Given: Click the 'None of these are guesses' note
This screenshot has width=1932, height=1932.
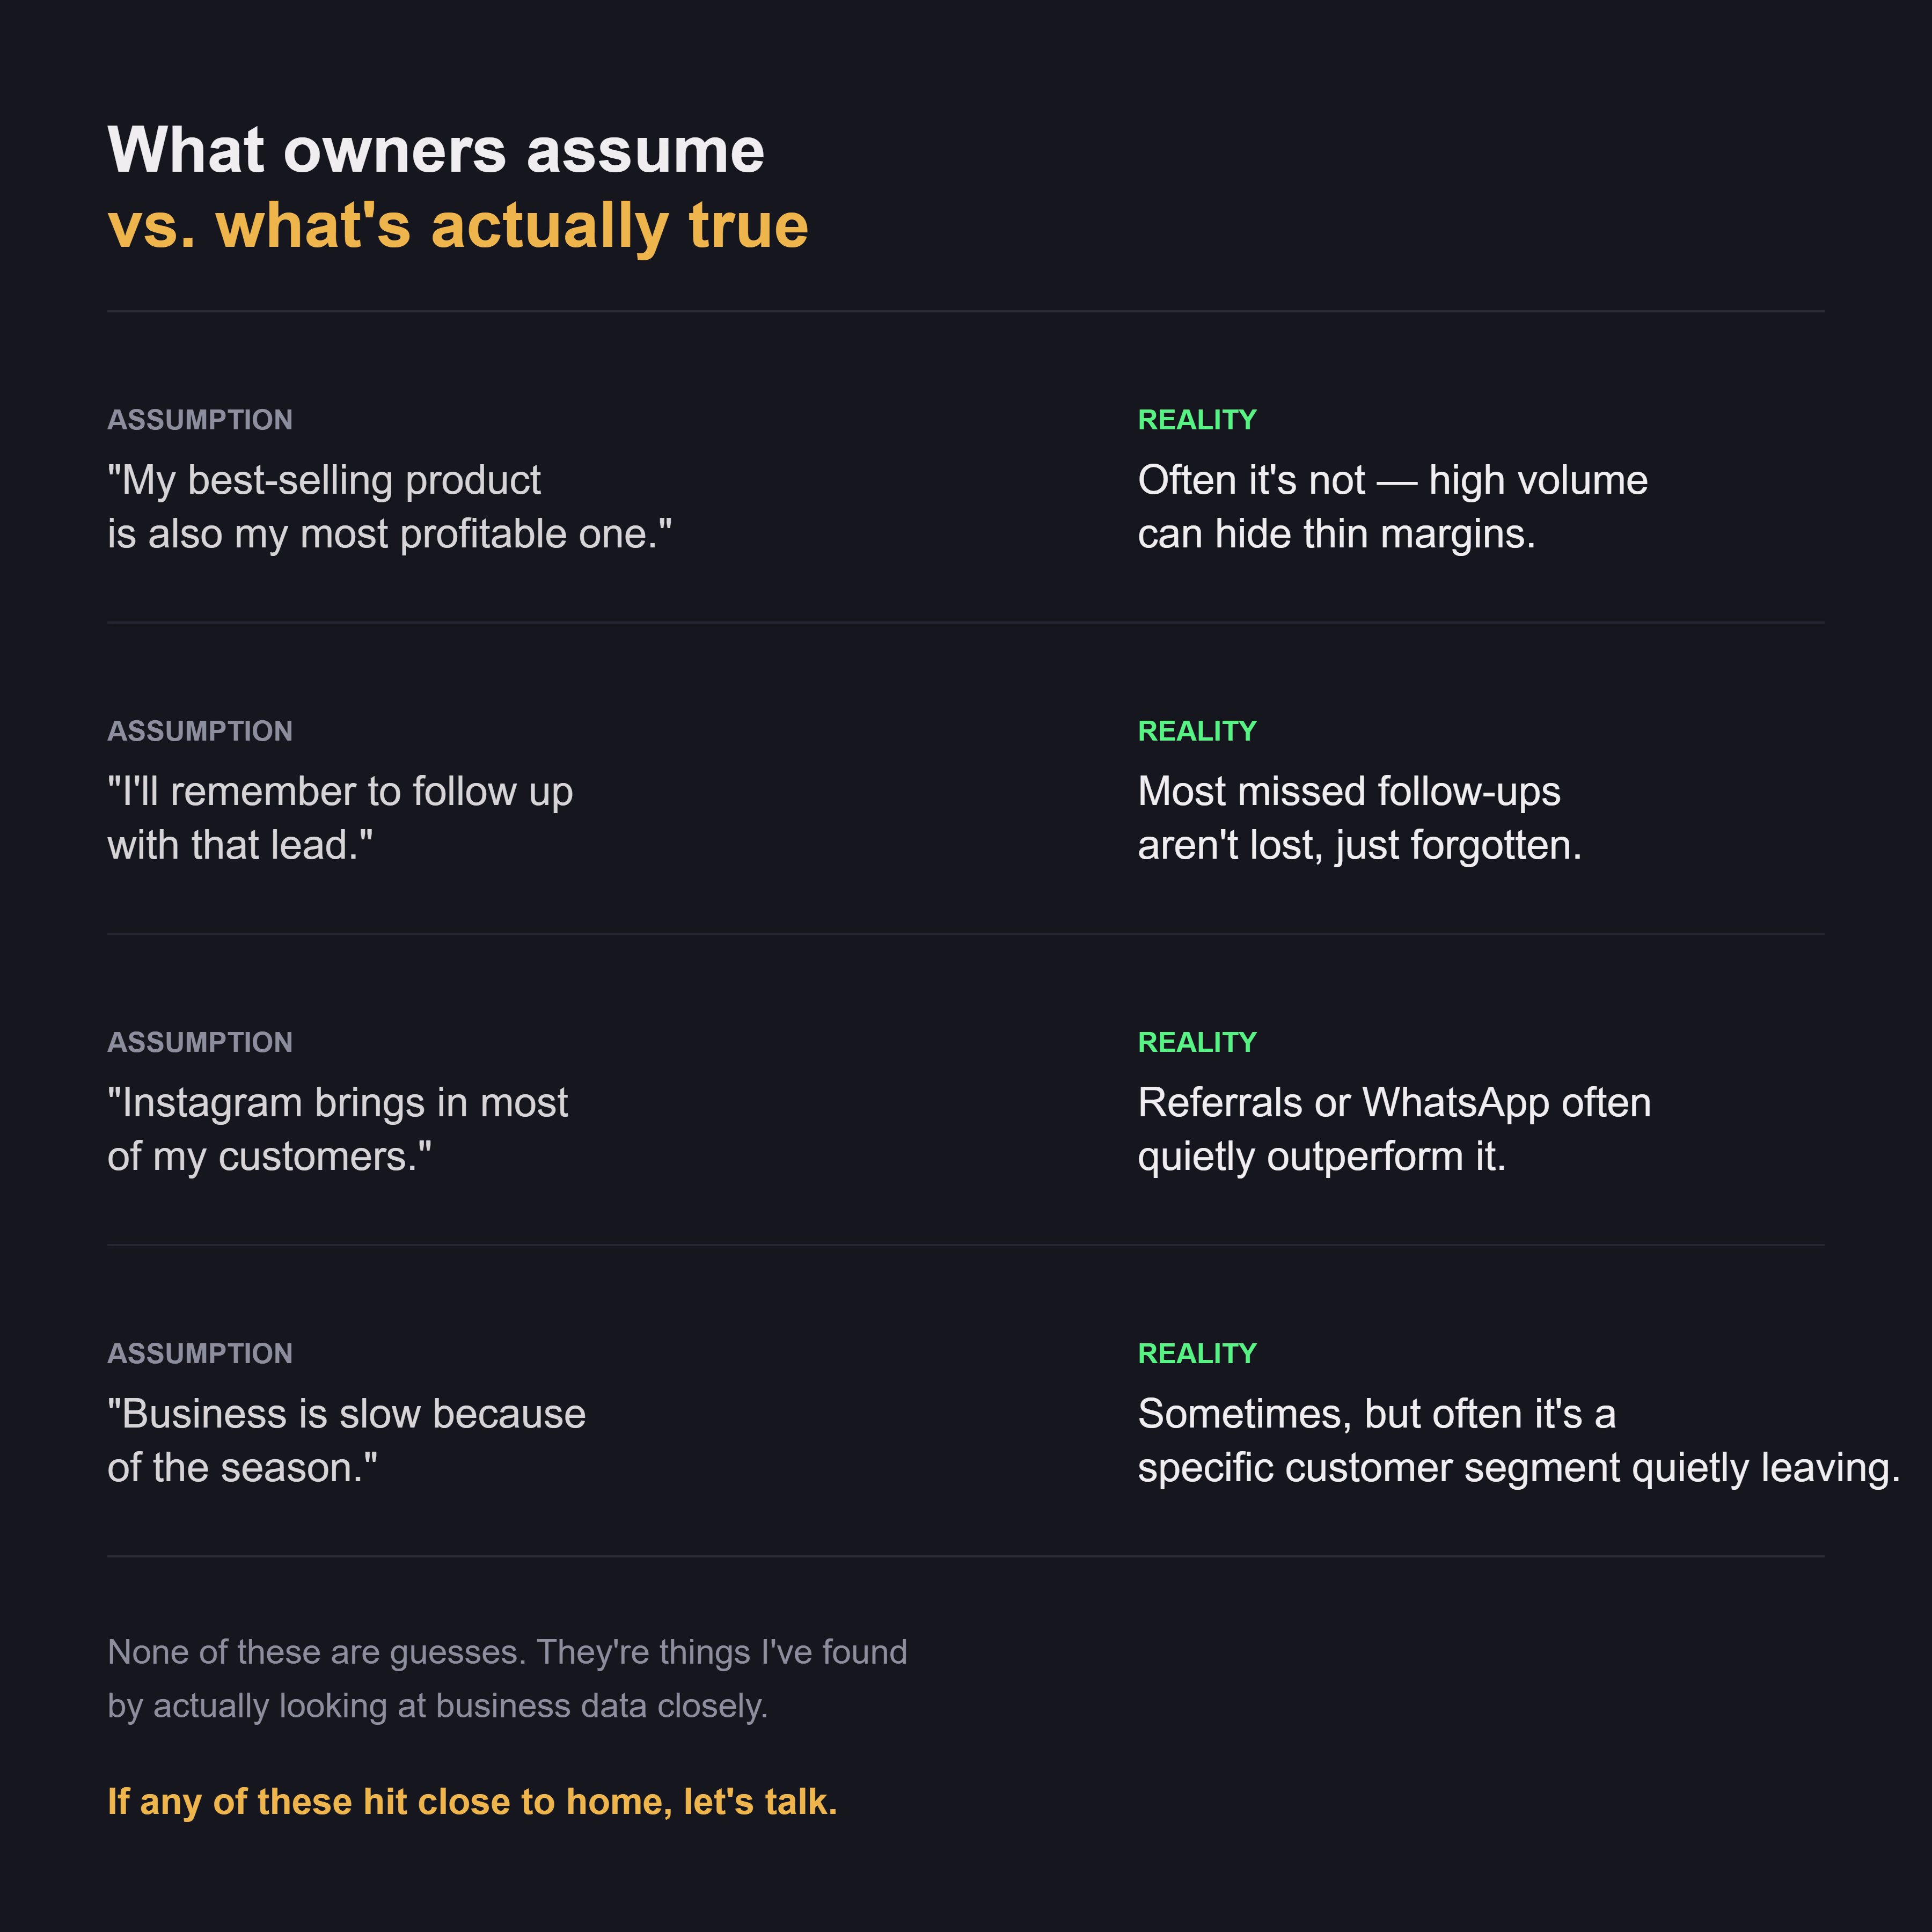Looking at the screenshot, I should [508, 1679].
